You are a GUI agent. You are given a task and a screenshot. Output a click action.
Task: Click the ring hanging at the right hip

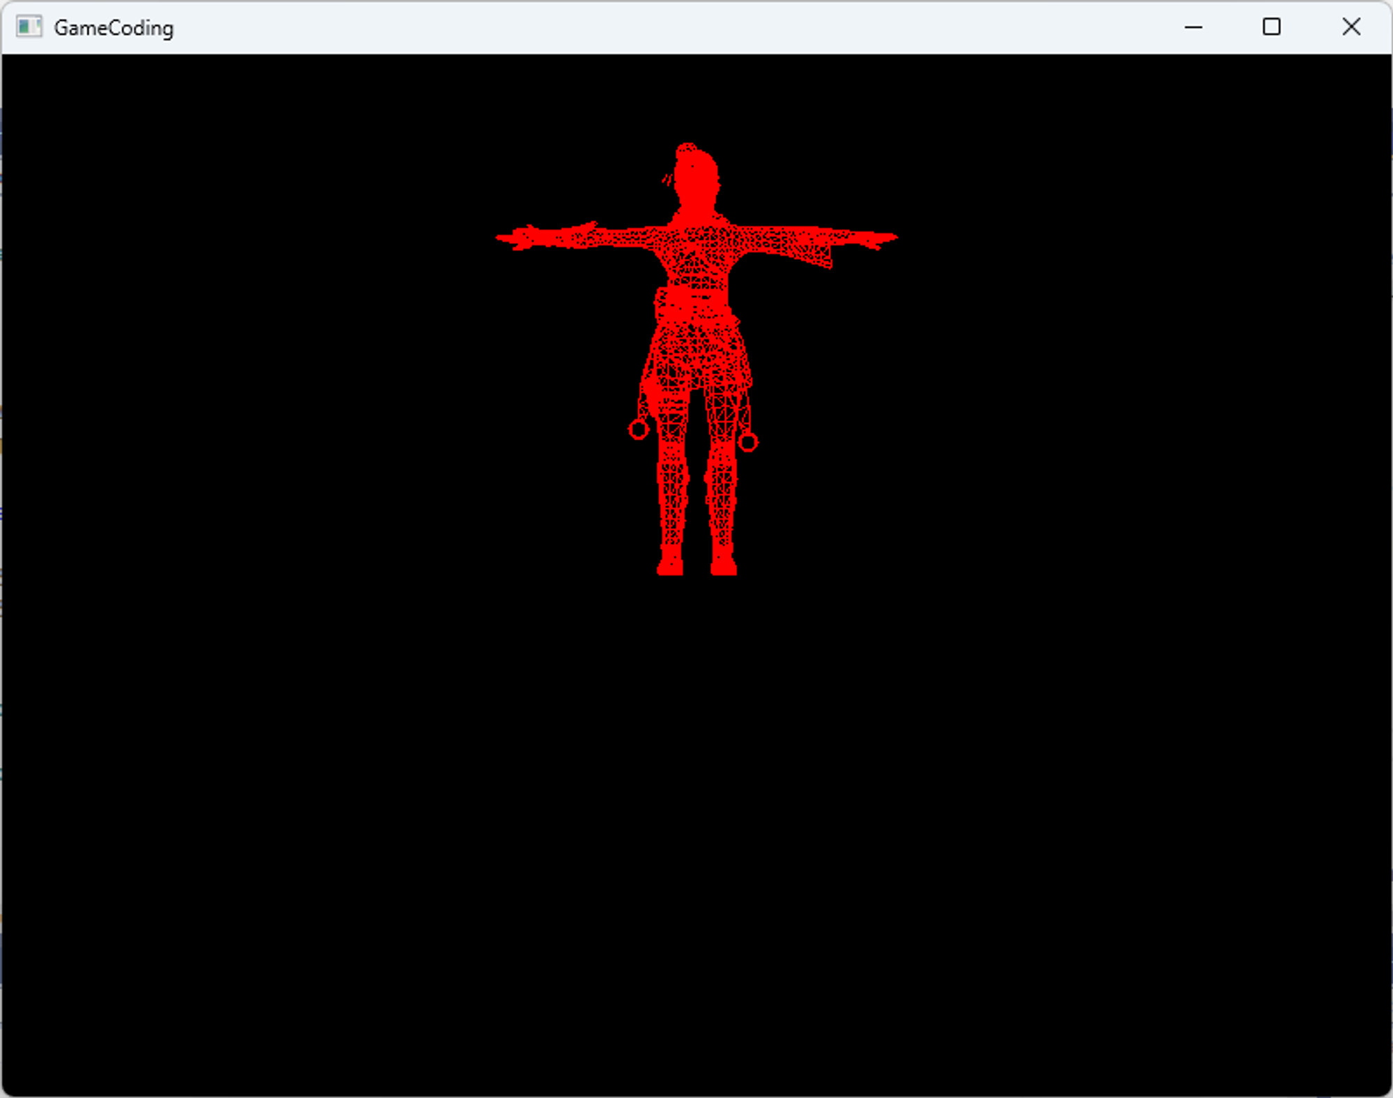tap(748, 442)
